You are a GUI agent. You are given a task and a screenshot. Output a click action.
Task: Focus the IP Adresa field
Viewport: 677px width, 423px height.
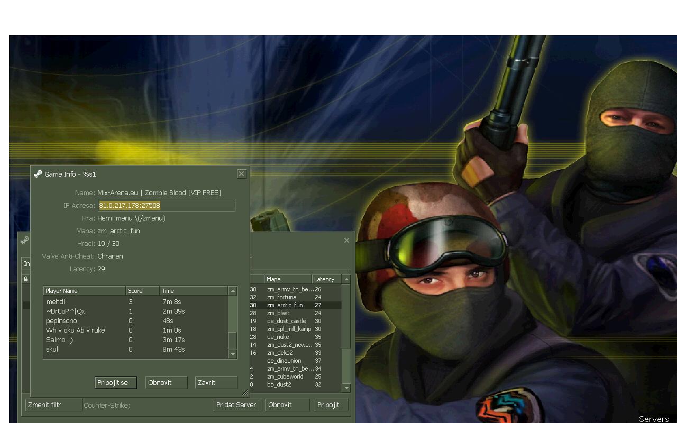(x=166, y=205)
